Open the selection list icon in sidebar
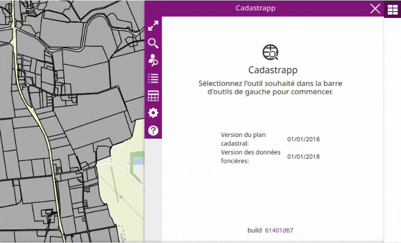Viewport: 401px width, 243px height. [153, 78]
